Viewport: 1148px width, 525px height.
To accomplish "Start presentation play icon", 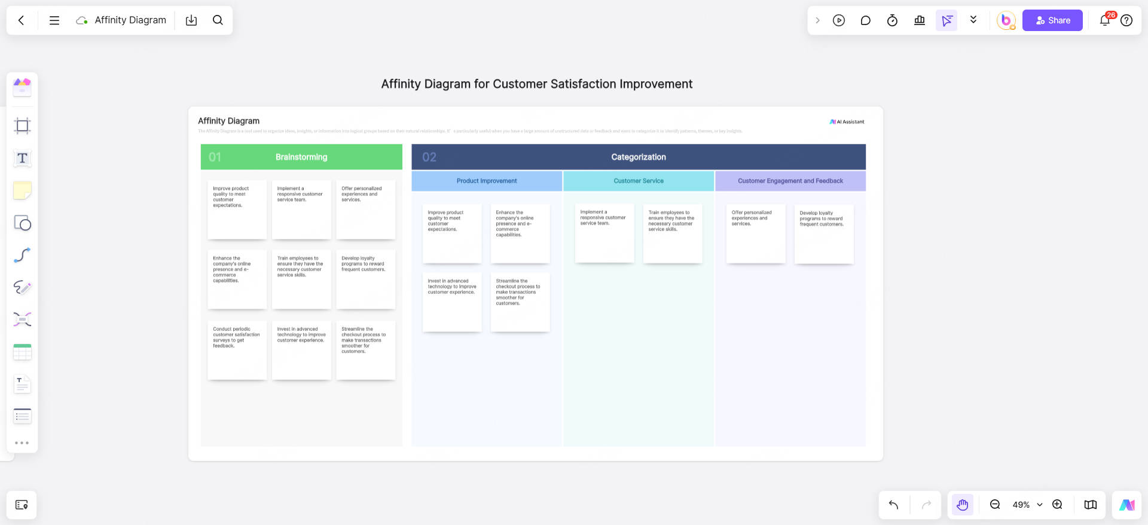I will (x=839, y=20).
